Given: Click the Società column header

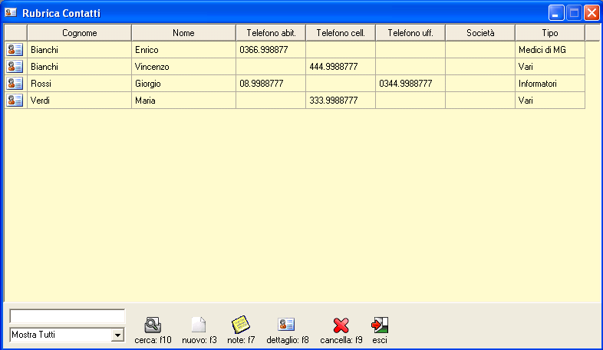Looking at the screenshot, I should (480, 33).
